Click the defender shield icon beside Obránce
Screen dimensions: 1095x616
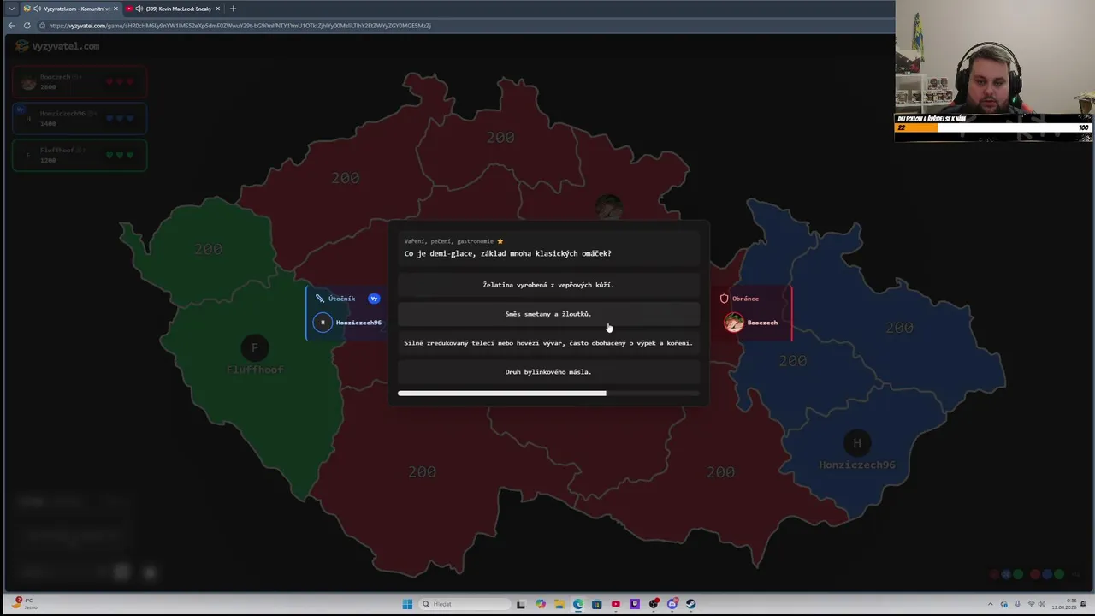tap(725, 299)
